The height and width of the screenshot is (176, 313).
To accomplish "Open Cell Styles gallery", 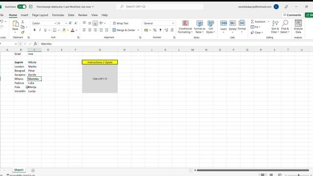I will coord(211,27).
